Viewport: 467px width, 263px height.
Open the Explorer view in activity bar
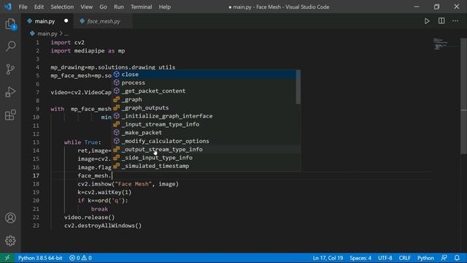(x=10, y=24)
